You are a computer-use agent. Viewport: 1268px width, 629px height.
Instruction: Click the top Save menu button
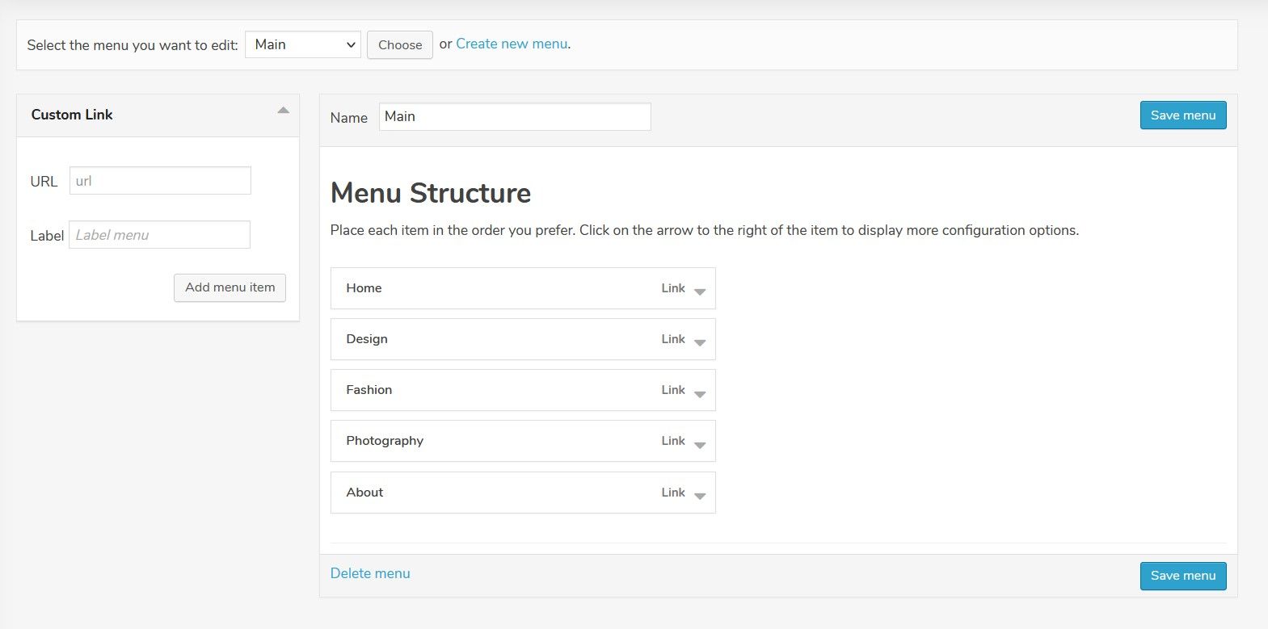pos(1182,115)
